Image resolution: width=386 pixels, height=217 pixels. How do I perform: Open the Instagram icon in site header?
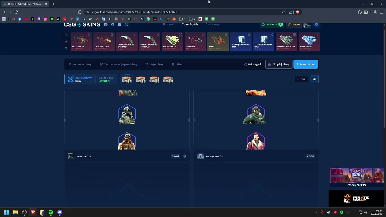(119, 24)
